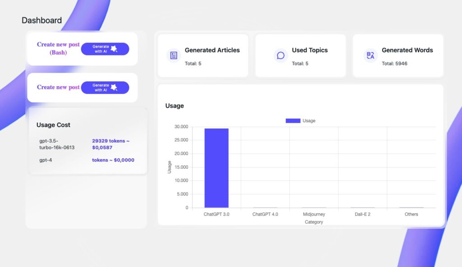Click the 15.000 y-axis tick label
This screenshot has width=462, height=267.
point(181,167)
